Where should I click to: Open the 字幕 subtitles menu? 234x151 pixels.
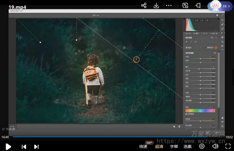point(174,146)
